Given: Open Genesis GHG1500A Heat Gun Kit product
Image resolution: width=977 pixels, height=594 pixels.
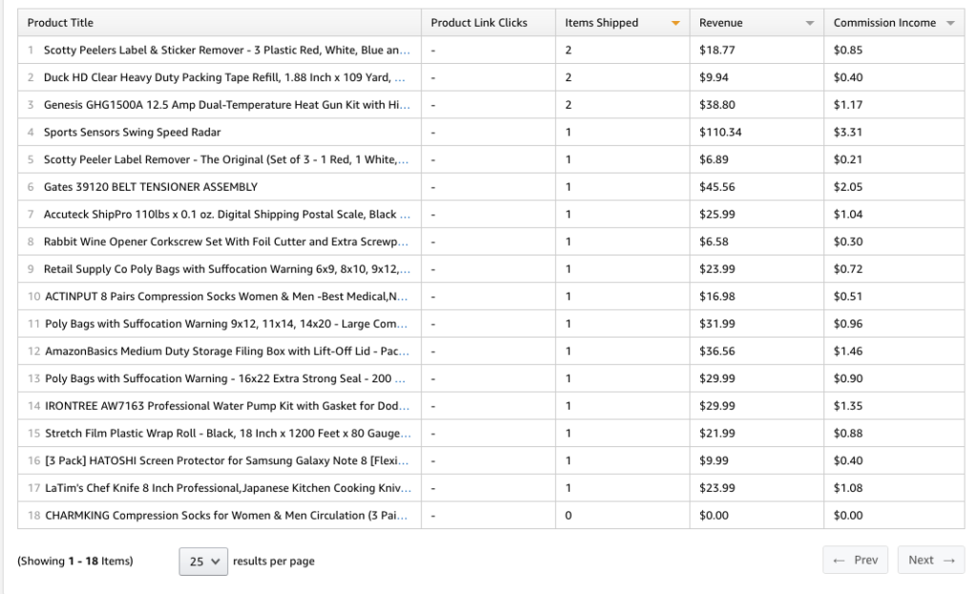Looking at the screenshot, I should (x=227, y=105).
